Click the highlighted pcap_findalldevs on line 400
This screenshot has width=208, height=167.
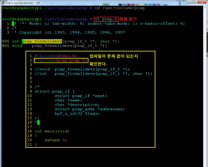coord(42,41)
